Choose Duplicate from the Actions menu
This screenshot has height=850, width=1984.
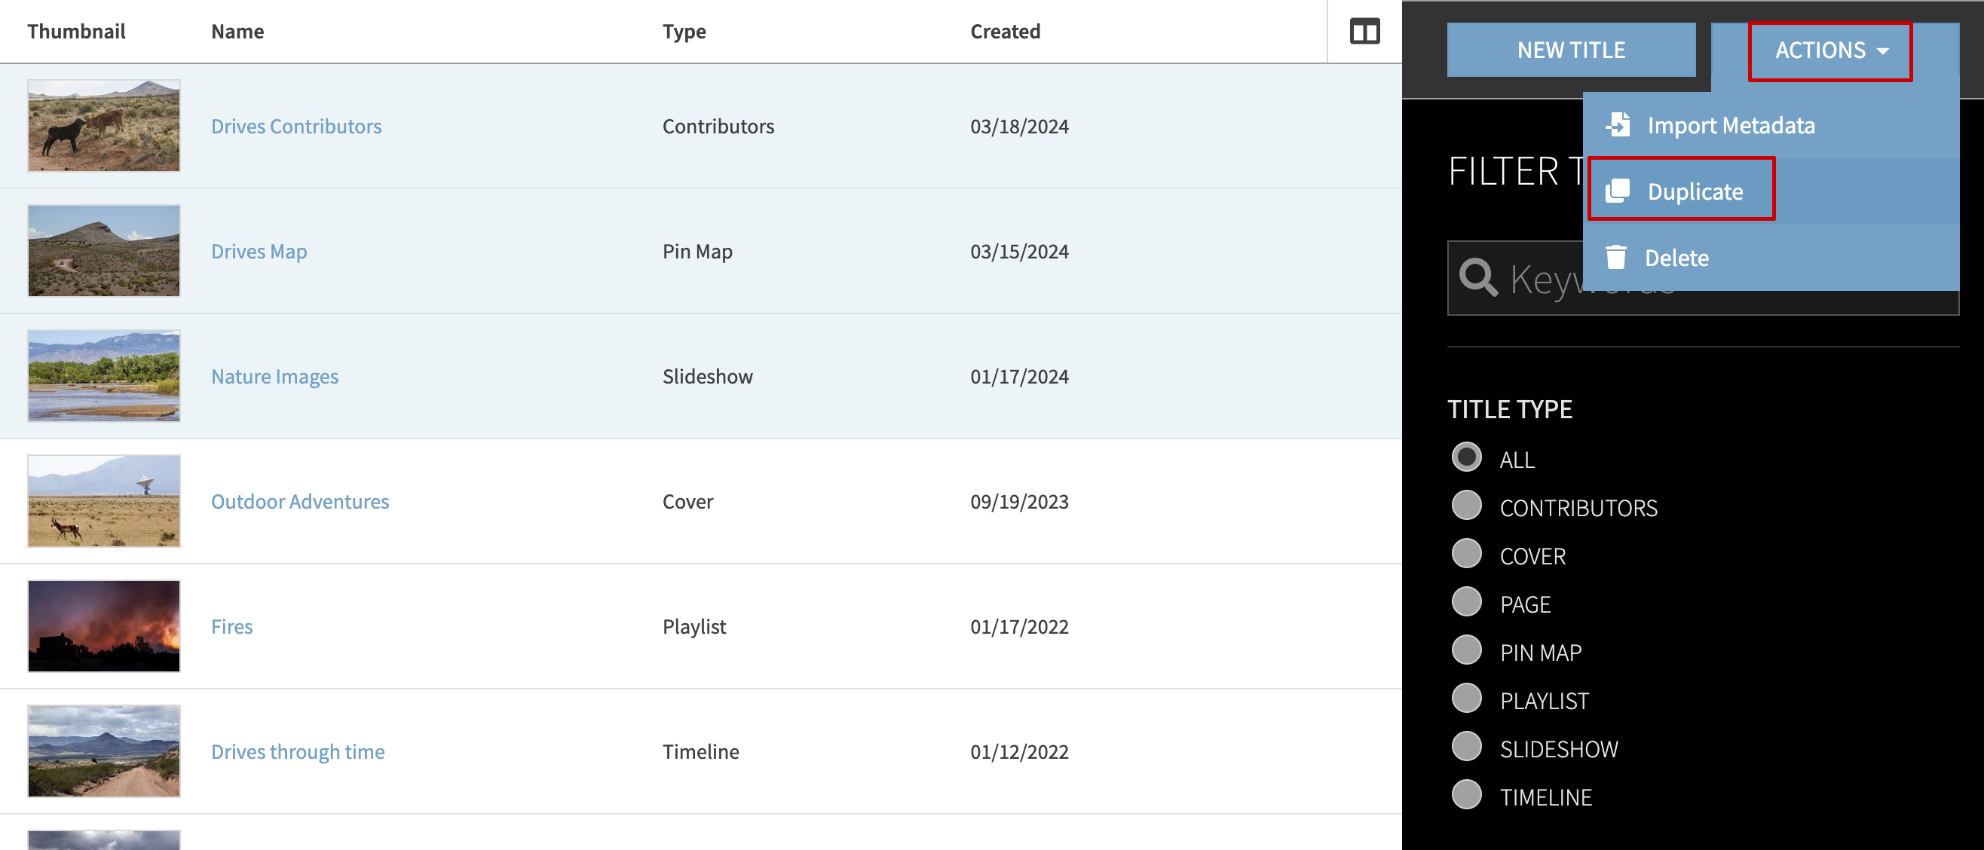(1697, 191)
